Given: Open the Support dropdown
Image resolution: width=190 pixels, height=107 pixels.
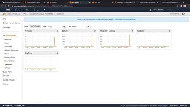Looking at the screenshot, I should click(181, 10).
